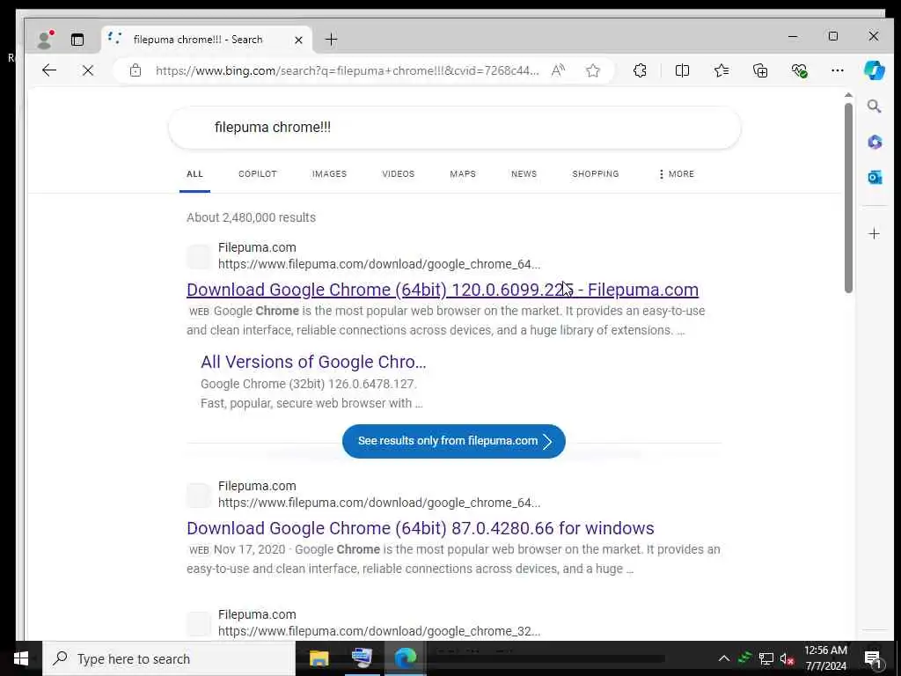Image resolution: width=901 pixels, height=676 pixels.
Task: Click the google_chrome_32 Filepuma URL
Action: pyautogui.click(x=379, y=631)
